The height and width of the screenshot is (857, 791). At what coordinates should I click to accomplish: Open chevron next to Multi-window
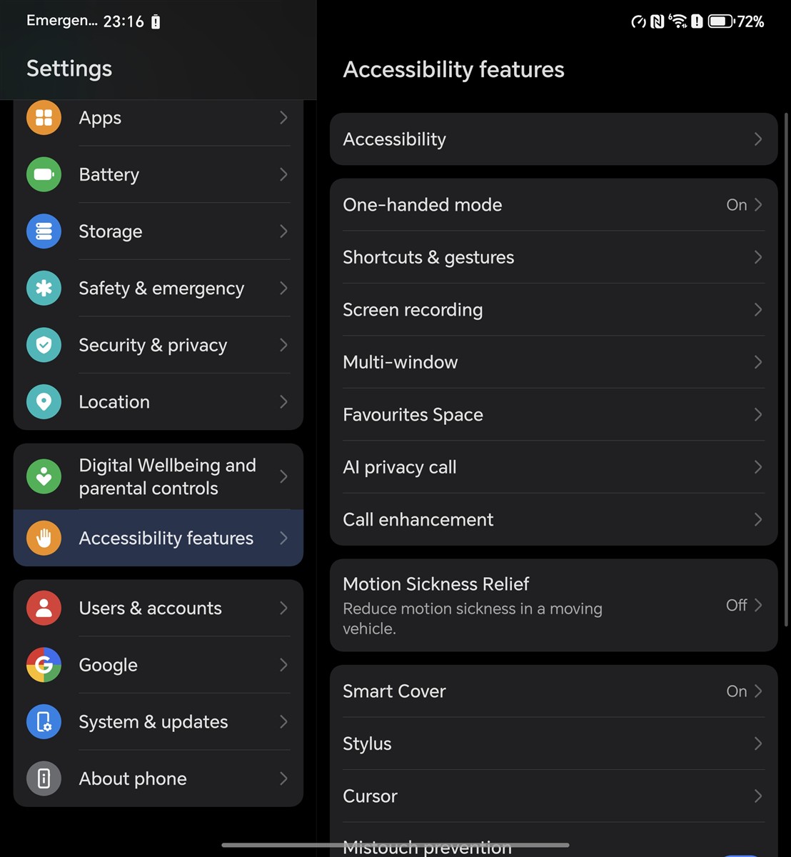(x=758, y=362)
